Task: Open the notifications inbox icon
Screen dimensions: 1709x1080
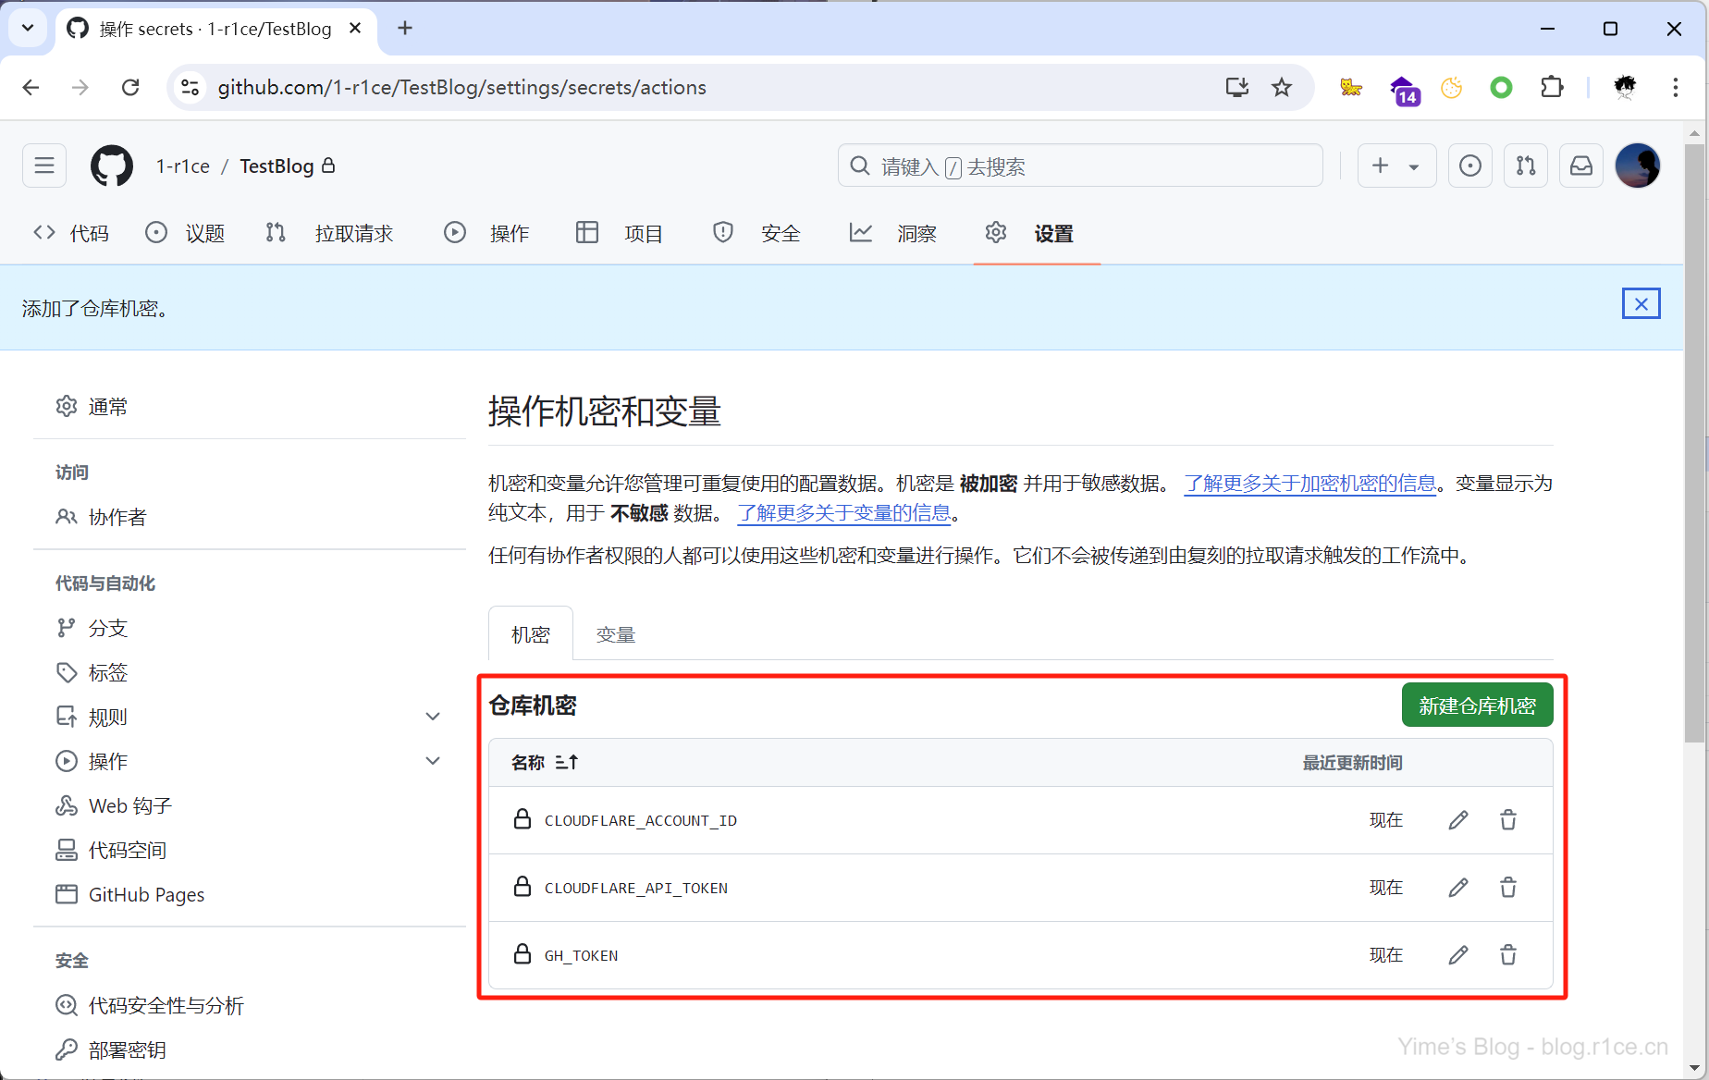Action: pos(1581,166)
